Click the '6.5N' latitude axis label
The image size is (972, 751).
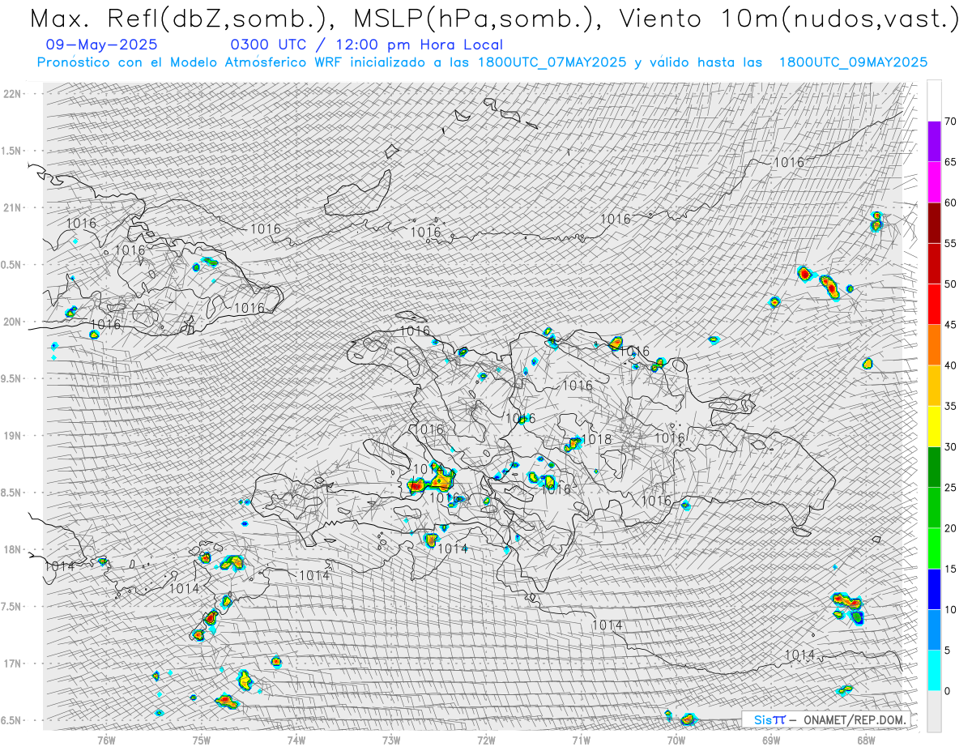click(12, 720)
